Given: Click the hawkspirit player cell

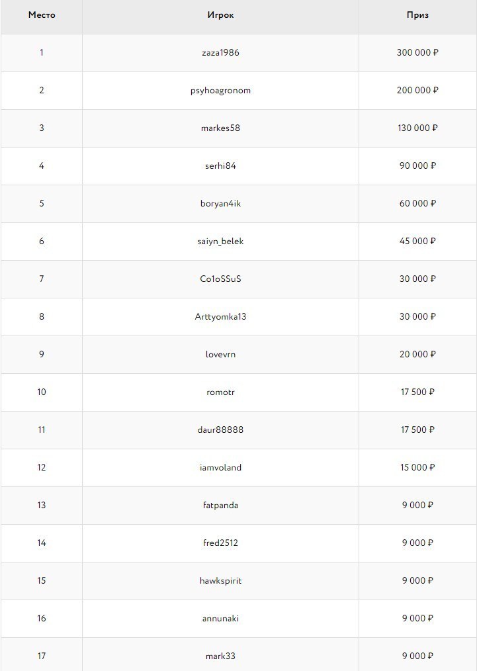Looking at the screenshot, I should [x=220, y=580].
